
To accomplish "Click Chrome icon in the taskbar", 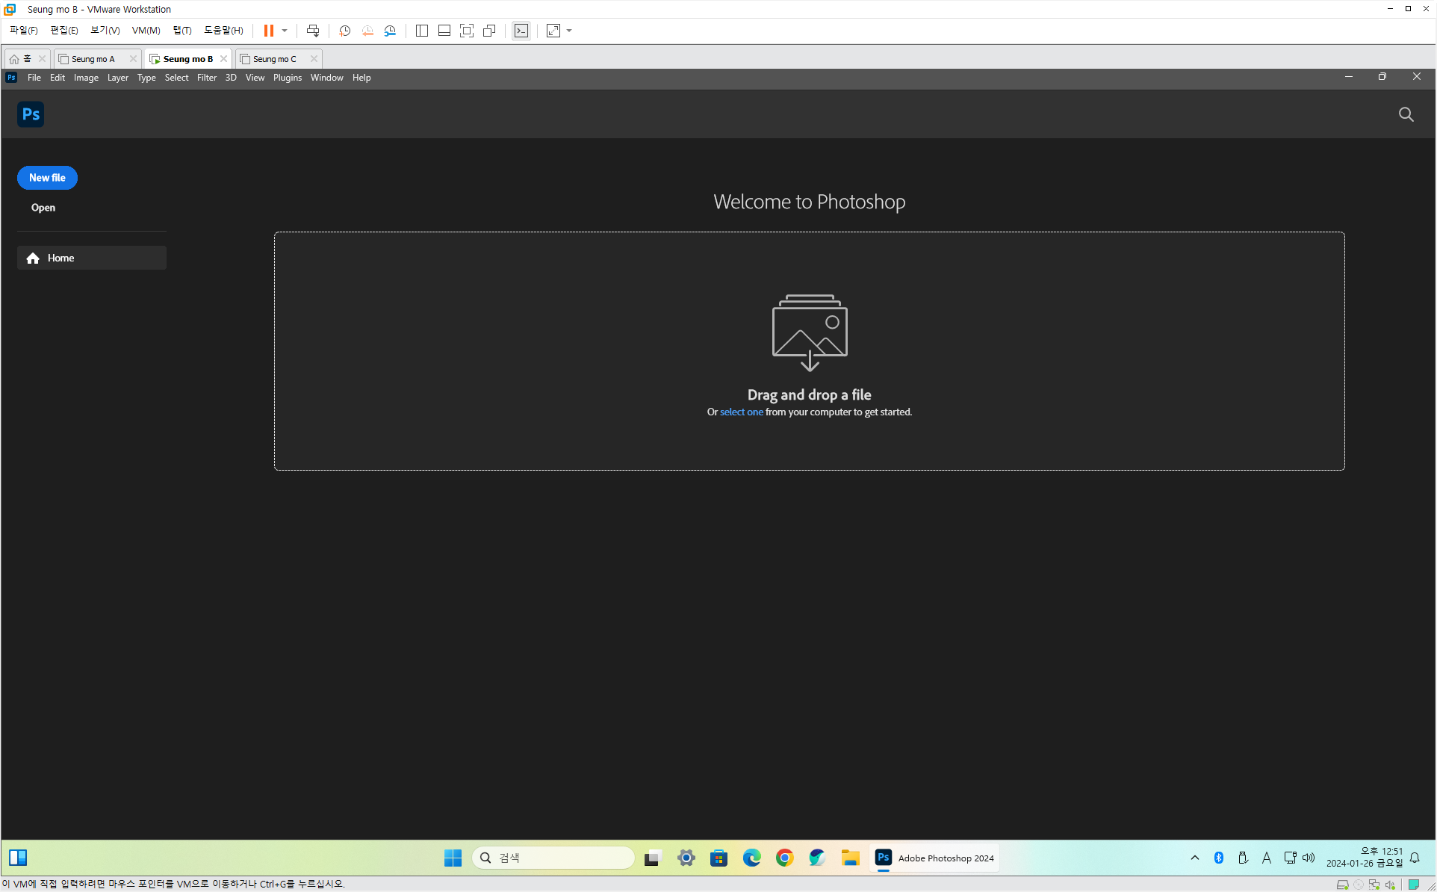I will click(784, 858).
